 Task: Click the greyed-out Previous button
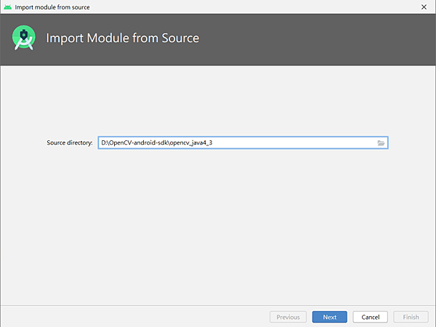tap(288, 317)
